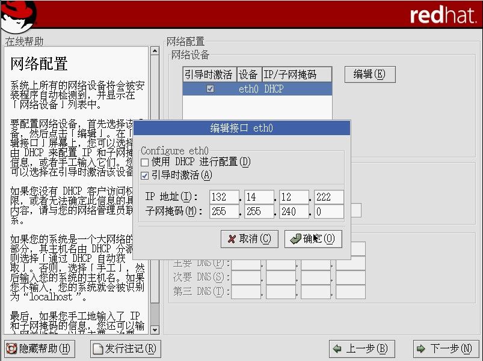Toggle eth0 activate-on-boot checkbox in device list
This screenshot has height=361, width=483.
[210, 89]
